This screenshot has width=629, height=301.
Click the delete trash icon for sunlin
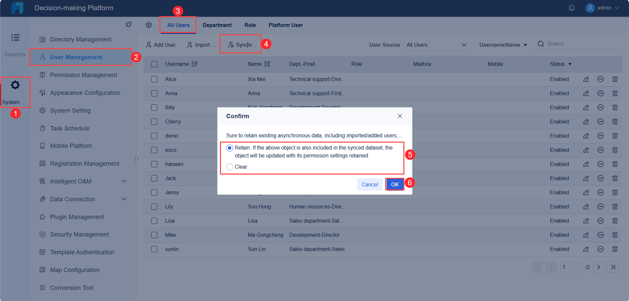pos(615,249)
